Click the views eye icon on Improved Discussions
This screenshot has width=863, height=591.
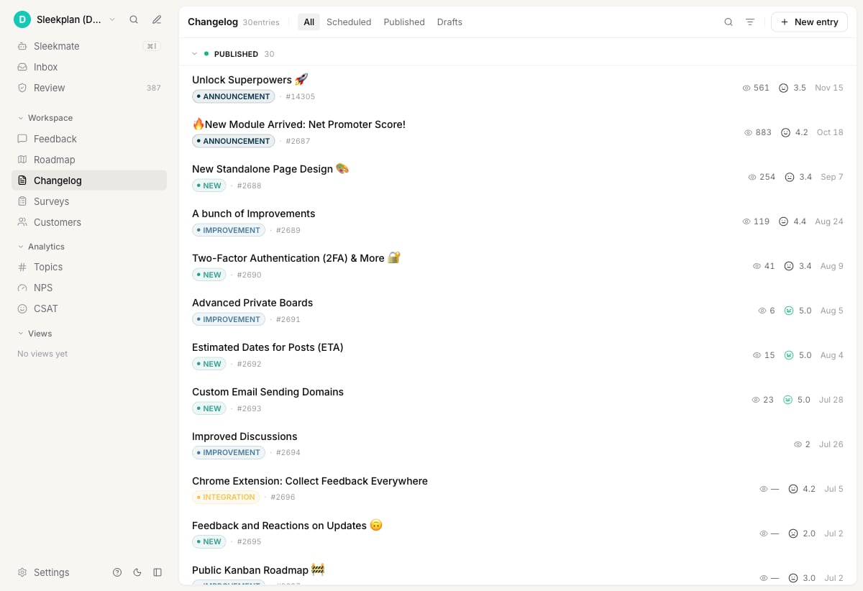(798, 444)
